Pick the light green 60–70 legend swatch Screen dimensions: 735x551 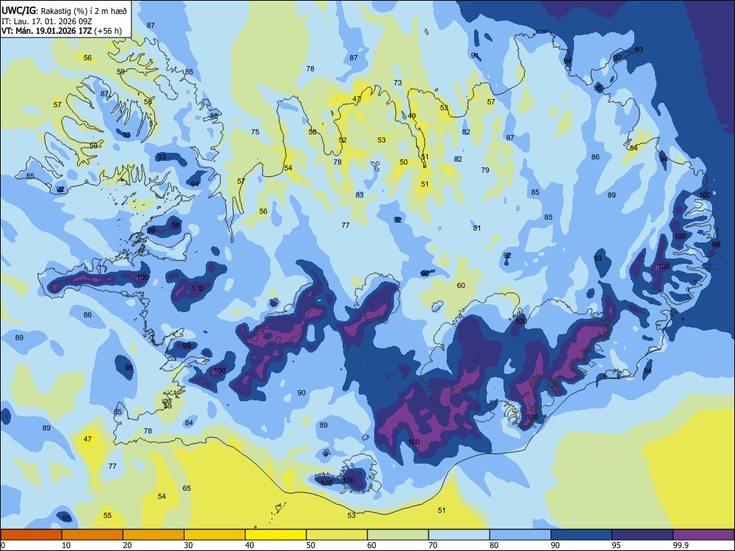(398, 535)
